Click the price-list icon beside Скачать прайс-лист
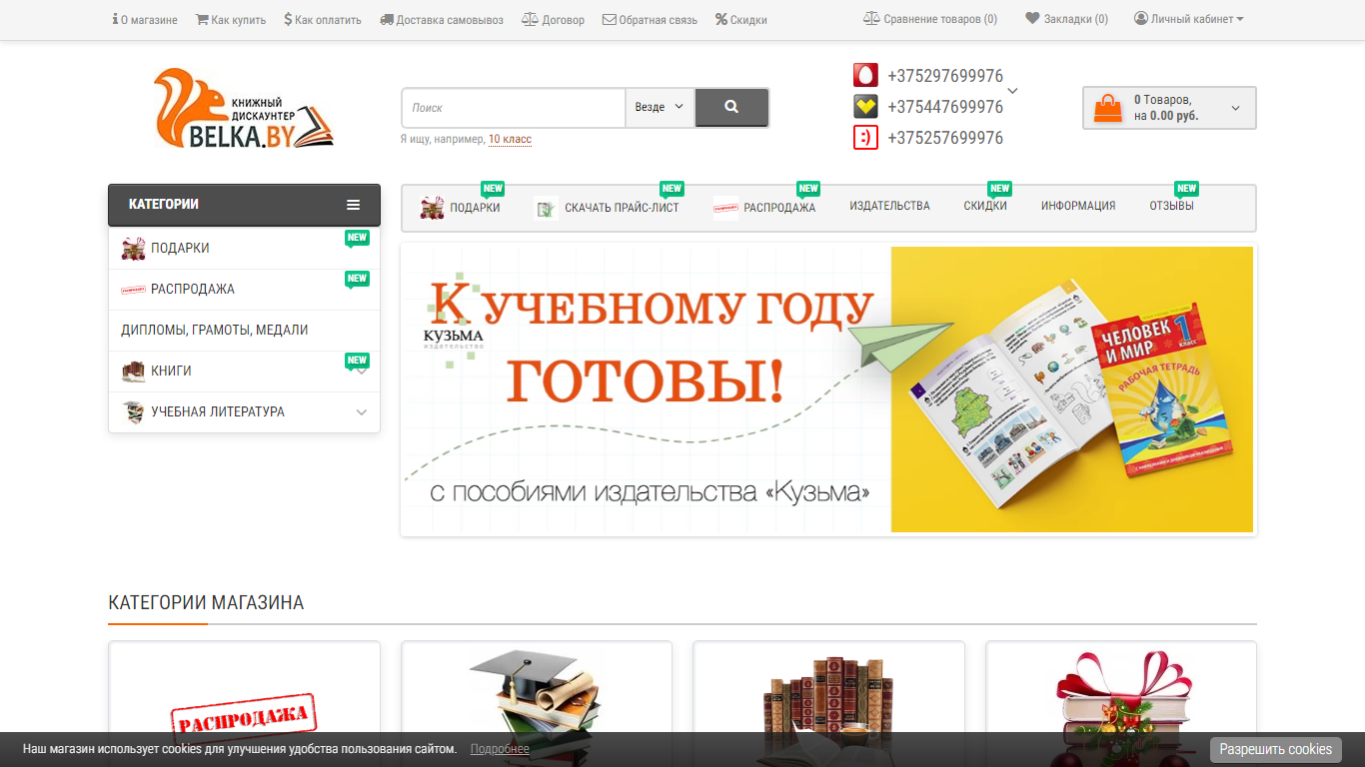 coord(545,209)
